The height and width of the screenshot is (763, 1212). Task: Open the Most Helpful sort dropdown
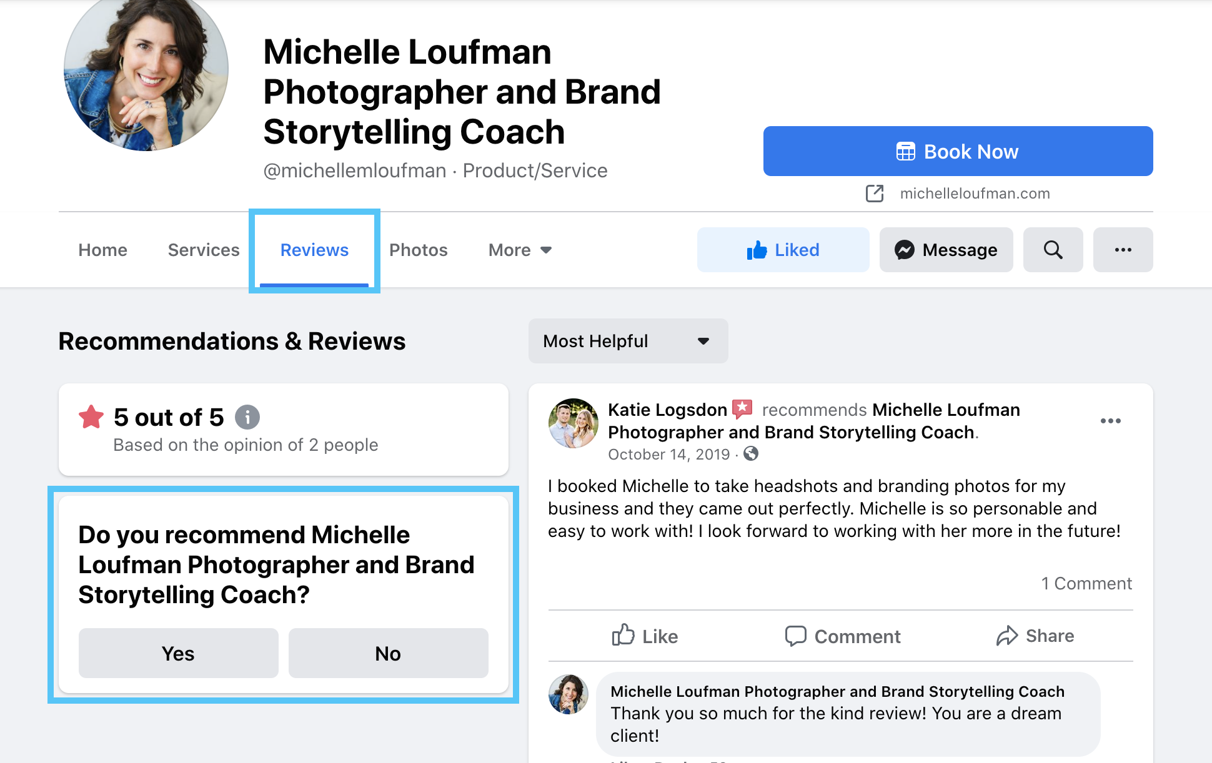coord(628,341)
